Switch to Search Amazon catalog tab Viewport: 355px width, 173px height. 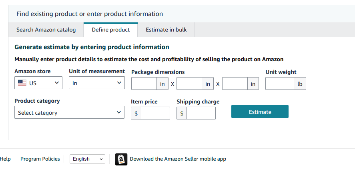tap(46, 30)
